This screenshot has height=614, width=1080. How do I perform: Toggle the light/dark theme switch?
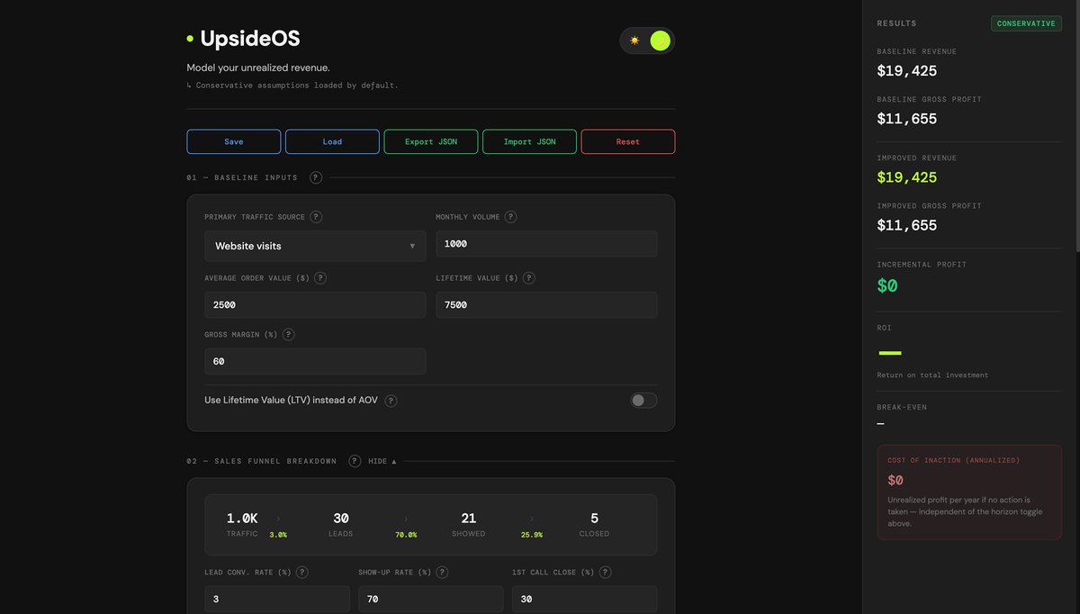tap(647, 41)
